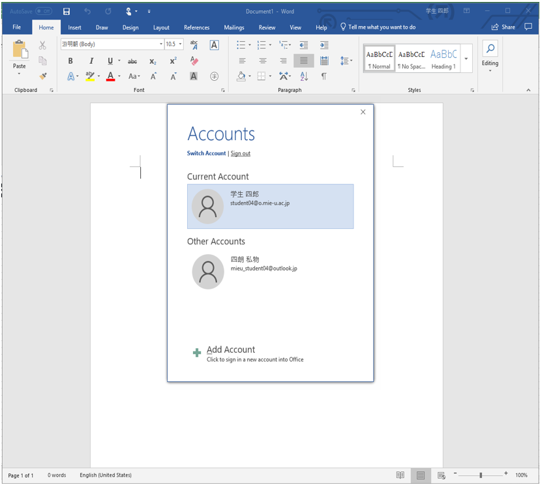The image size is (540, 485).
Task: Decrease paragraph indent
Action: pyautogui.click(x=303, y=45)
